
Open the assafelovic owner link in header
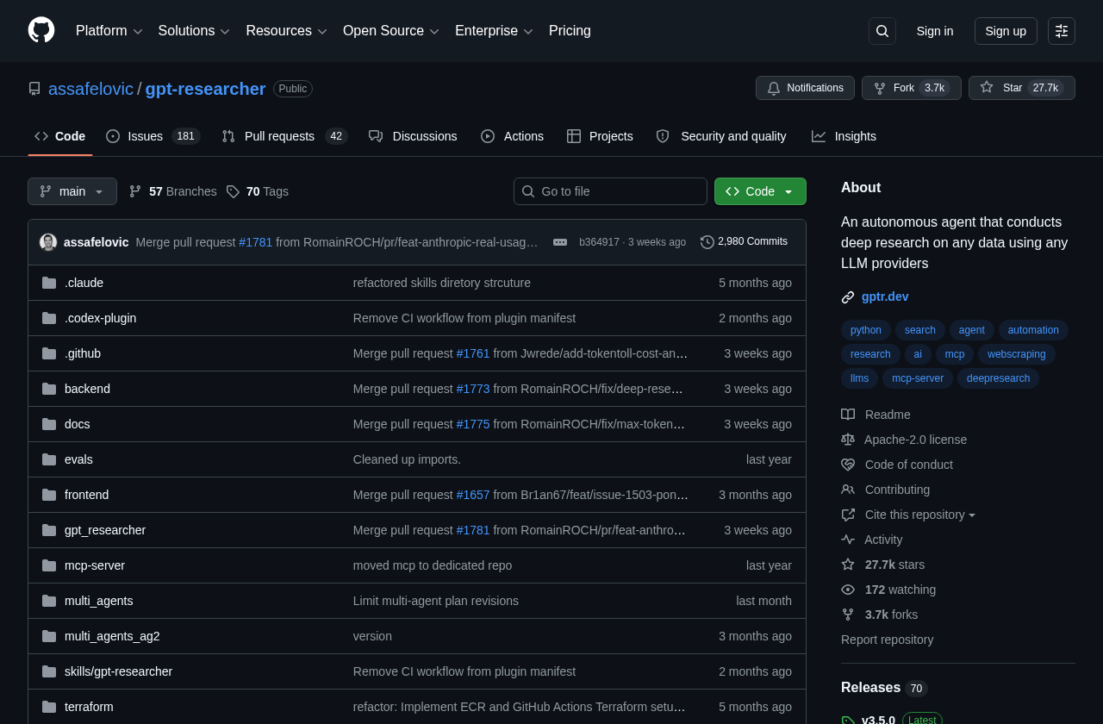(91, 89)
